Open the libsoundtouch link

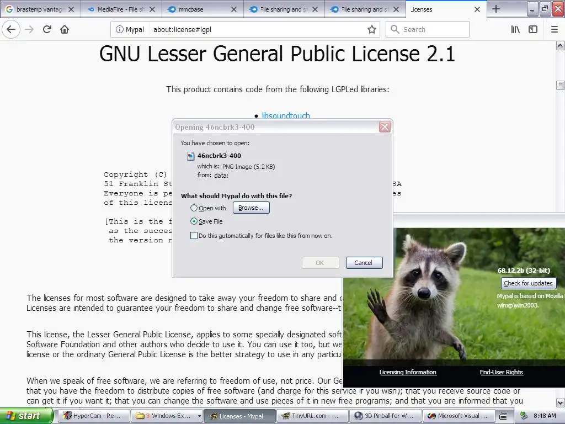point(286,116)
